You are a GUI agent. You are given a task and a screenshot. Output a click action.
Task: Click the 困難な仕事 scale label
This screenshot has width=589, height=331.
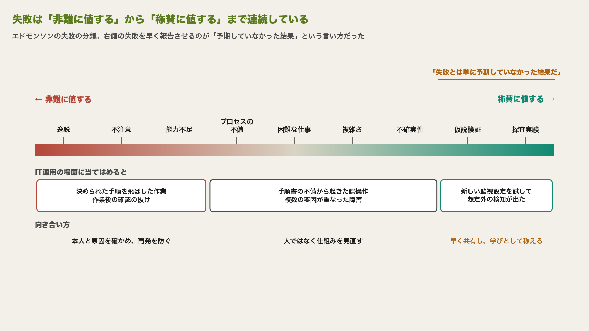pos(294,129)
